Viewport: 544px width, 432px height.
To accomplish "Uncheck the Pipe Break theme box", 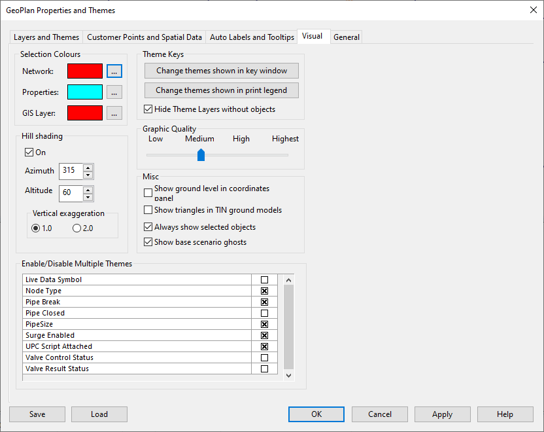I will coord(264,302).
